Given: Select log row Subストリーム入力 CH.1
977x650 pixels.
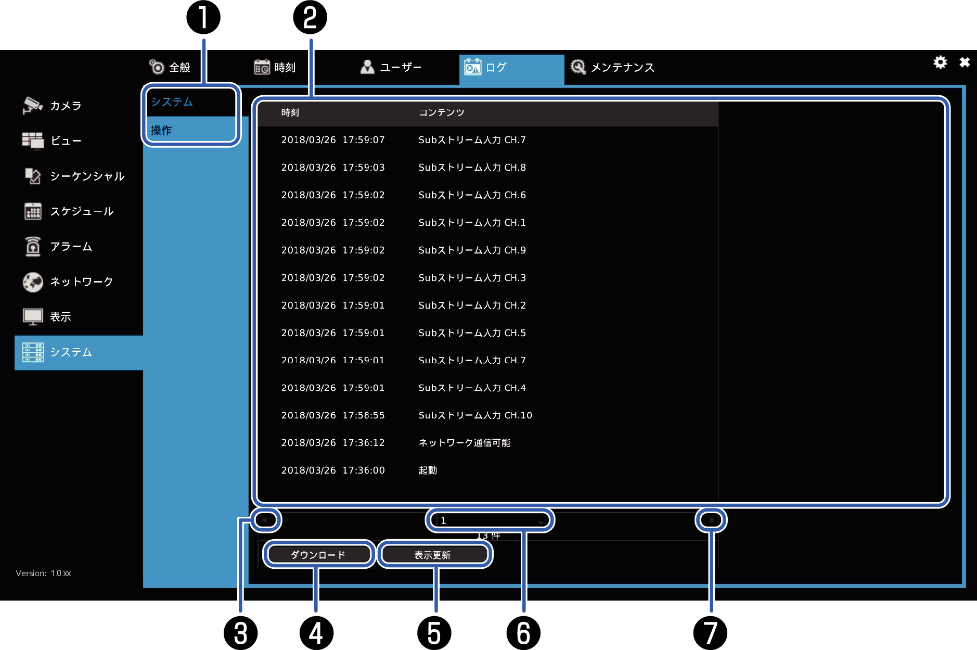Looking at the screenshot, I should coord(488,223).
